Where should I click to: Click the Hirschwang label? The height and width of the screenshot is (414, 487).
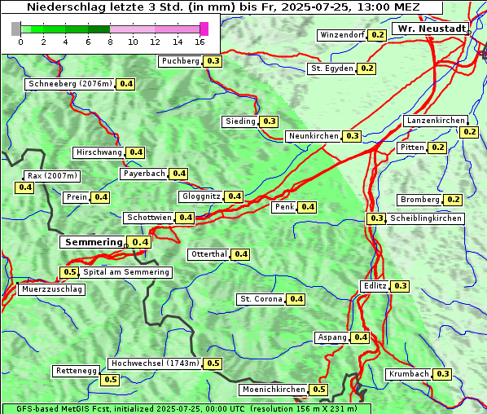[99, 152]
